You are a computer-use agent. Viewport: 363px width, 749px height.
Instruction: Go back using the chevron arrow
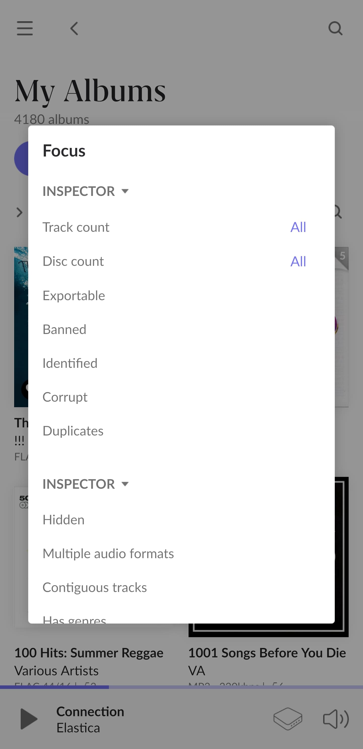[x=74, y=29]
